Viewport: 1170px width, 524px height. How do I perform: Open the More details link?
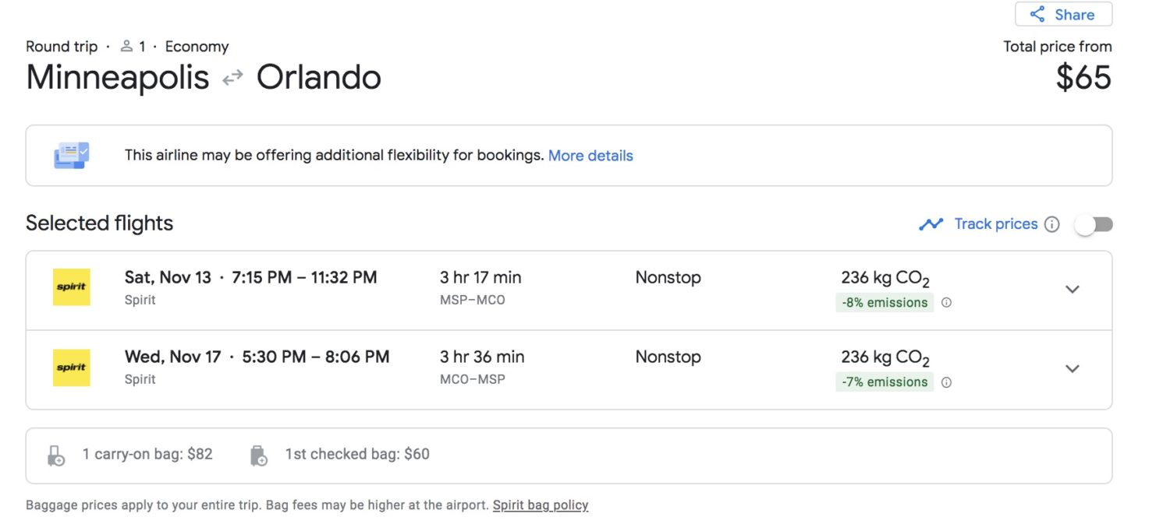pyautogui.click(x=590, y=156)
